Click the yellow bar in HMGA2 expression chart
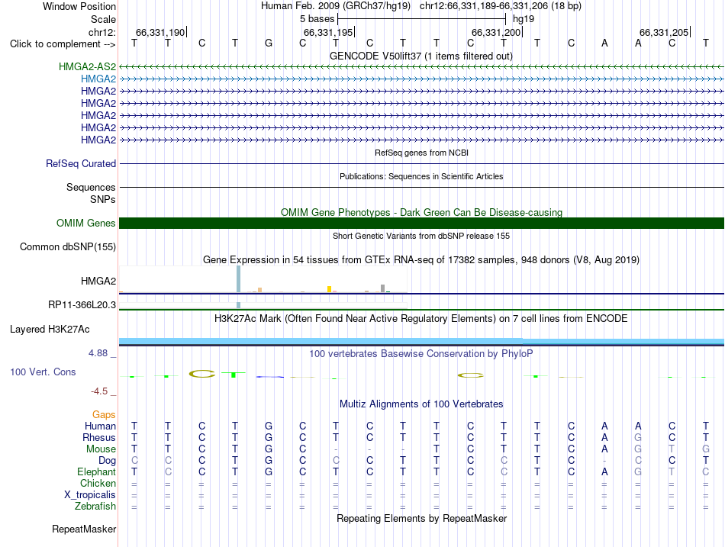This screenshot has width=725, height=547. pos(329,289)
